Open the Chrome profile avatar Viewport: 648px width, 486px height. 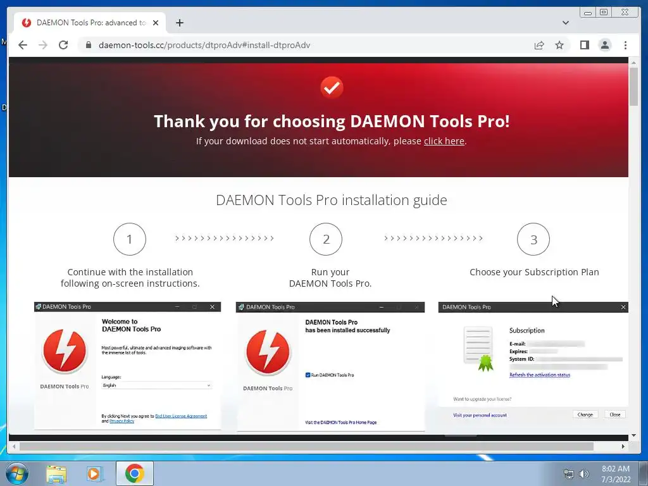(604, 45)
